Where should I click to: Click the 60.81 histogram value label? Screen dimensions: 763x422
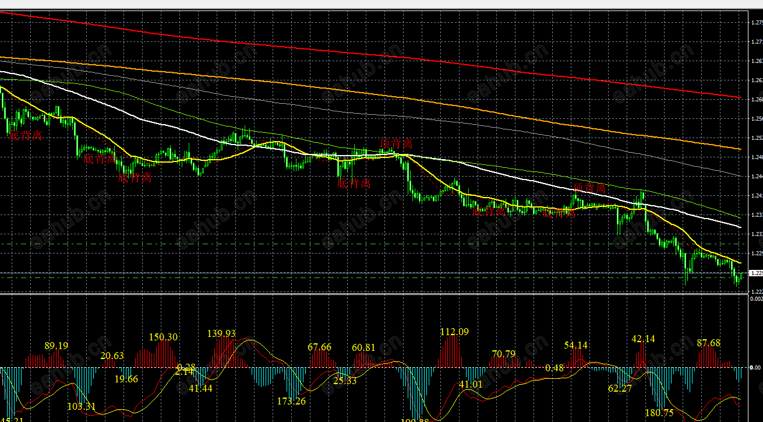tap(363, 348)
